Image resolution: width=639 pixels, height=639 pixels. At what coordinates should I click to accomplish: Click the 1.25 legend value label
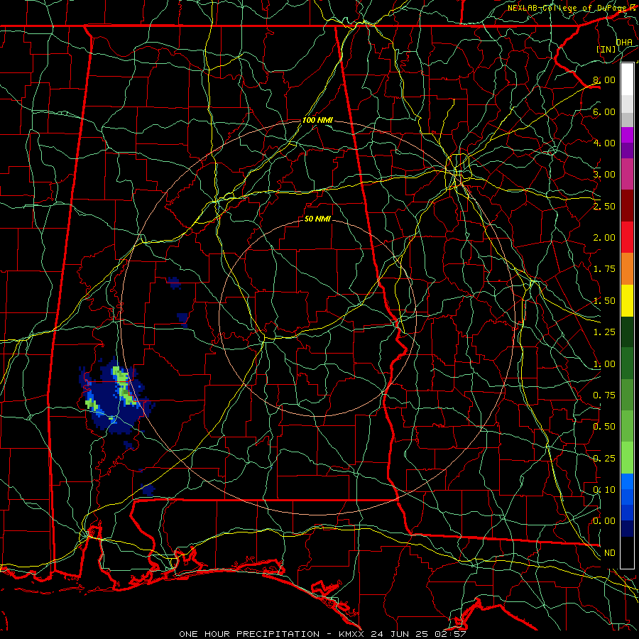pyautogui.click(x=604, y=332)
